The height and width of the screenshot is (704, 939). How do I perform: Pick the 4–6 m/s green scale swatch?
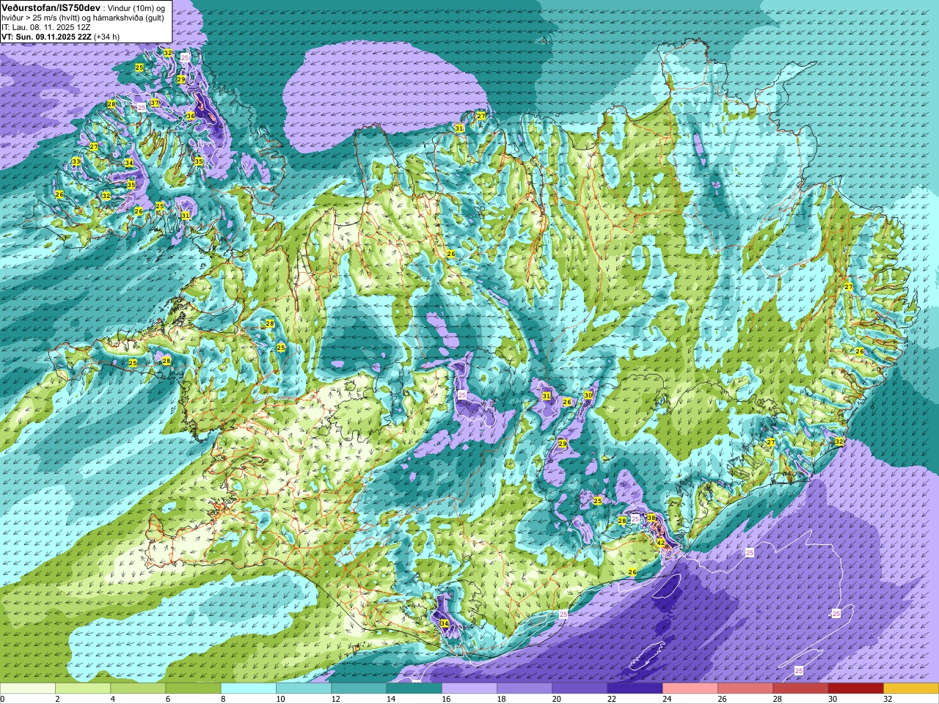coord(138,689)
